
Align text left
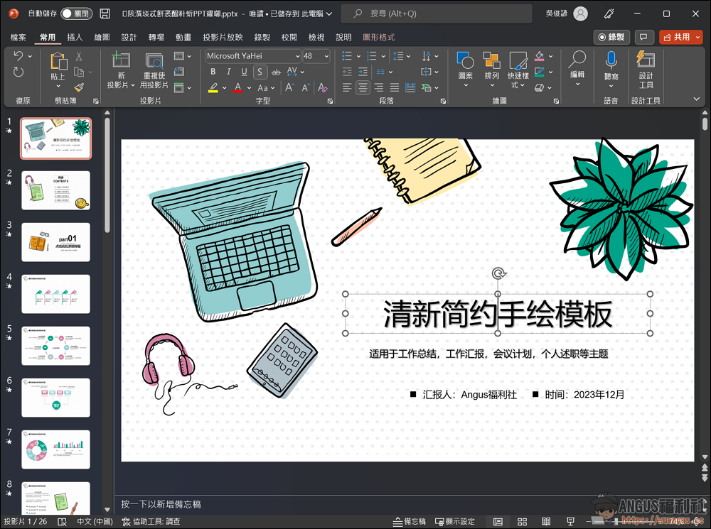(x=347, y=87)
